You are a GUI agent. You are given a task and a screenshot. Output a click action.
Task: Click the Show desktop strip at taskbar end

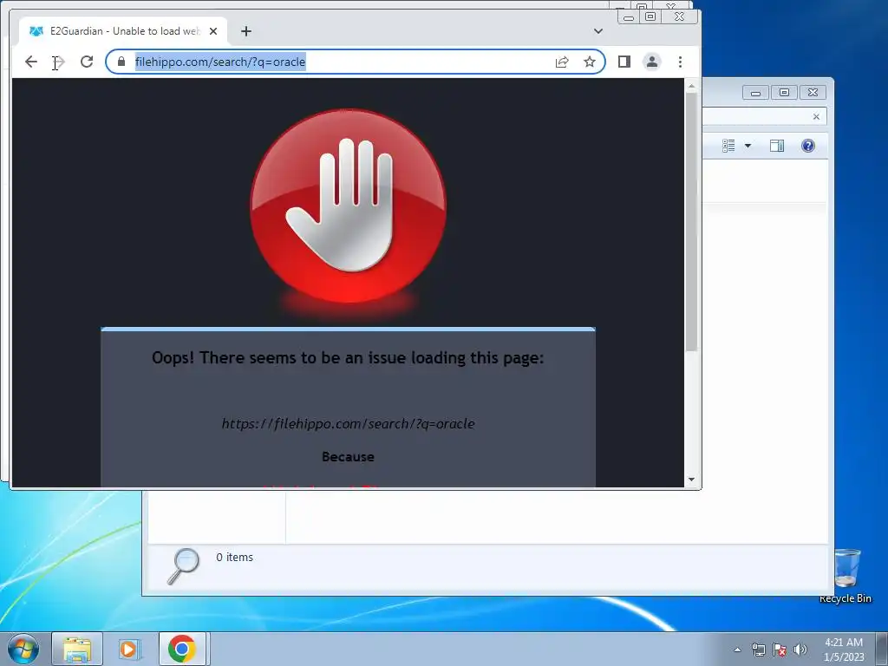pyautogui.click(x=882, y=649)
